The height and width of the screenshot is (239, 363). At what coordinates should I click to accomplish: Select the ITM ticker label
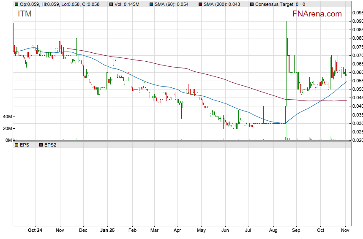(25, 14)
